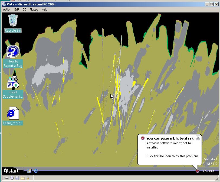
Task: Click the red shield icon inside the balloon
Action: point(143,138)
